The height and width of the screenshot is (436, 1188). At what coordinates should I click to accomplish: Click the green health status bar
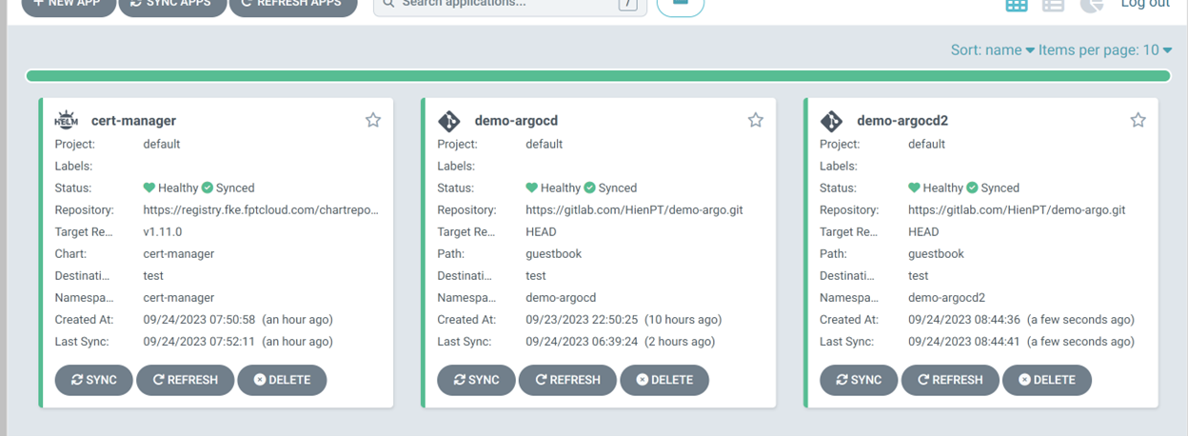(598, 76)
